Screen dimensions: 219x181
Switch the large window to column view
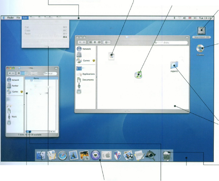[x=99, y=42]
